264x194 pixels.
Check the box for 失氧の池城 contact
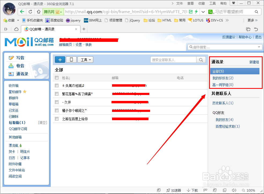click(57, 85)
